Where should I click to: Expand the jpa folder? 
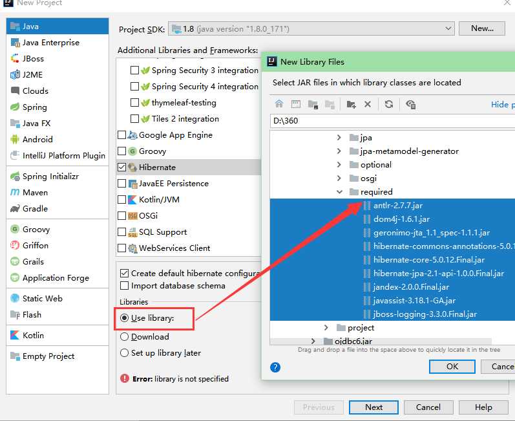point(339,137)
